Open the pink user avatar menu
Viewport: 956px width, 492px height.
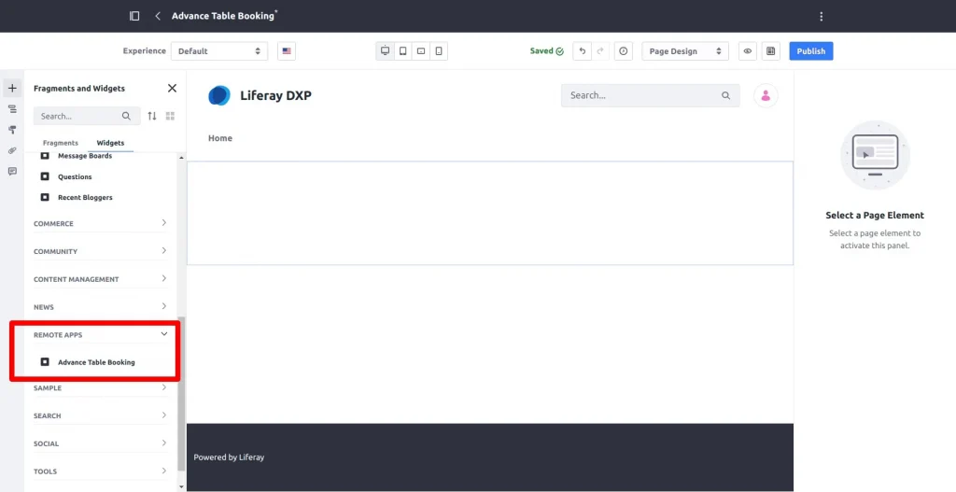coord(766,96)
